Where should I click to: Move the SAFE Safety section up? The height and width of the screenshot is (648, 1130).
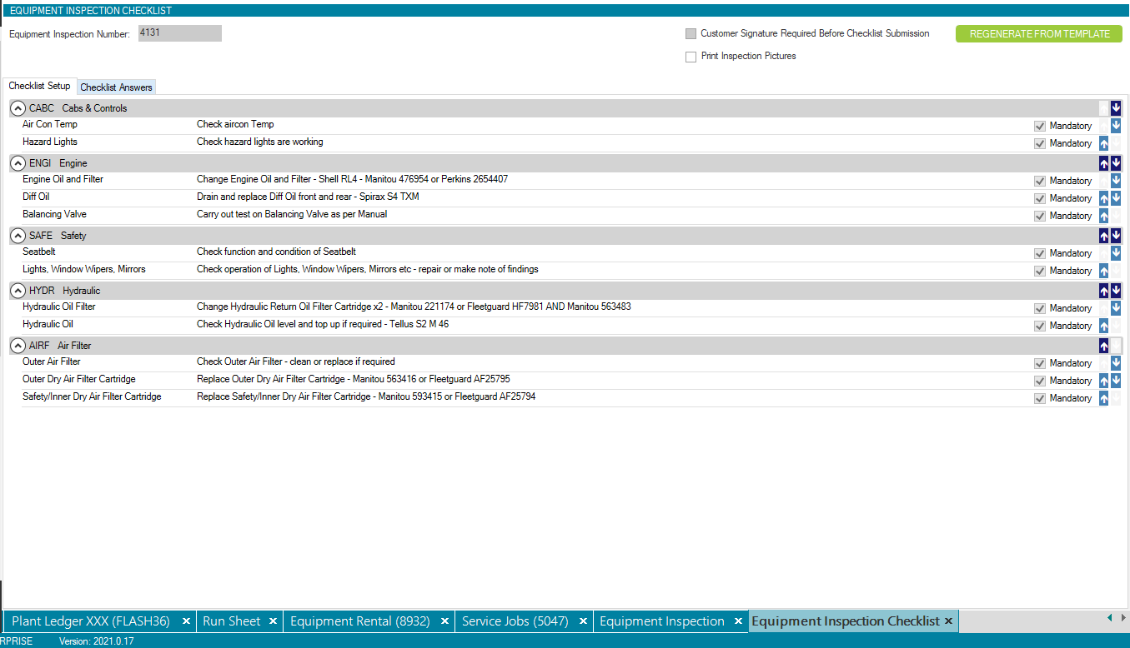click(x=1103, y=235)
